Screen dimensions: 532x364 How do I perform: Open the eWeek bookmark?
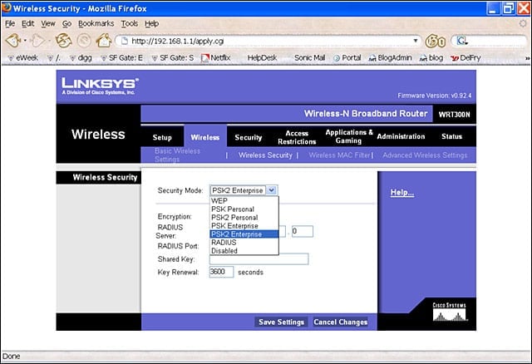(x=23, y=58)
